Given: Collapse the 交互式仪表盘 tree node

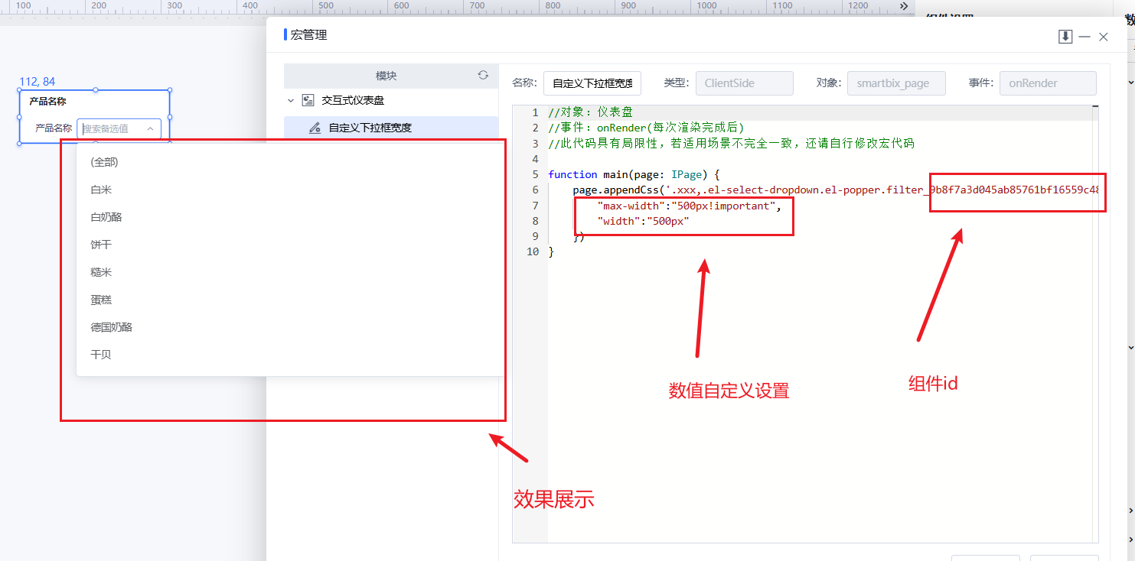Looking at the screenshot, I should (x=291, y=100).
